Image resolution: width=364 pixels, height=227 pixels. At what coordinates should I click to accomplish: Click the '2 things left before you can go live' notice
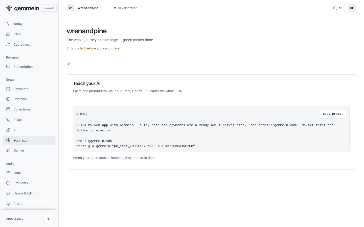[x=94, y=48]
